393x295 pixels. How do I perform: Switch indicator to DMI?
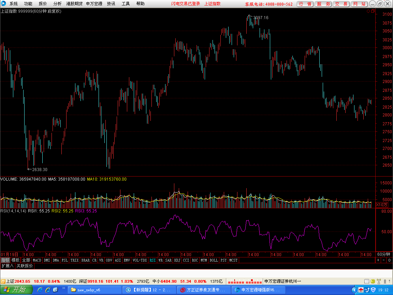coord(47,260)
